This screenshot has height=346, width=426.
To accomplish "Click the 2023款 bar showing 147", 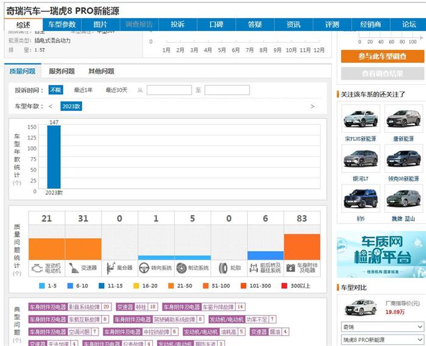I will pos(54,157).
